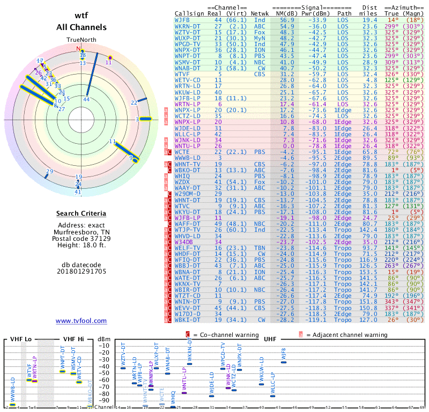Click the 'C' warning marker beside W29DM-D row
The image size is (429, 412).
pos(169,194)
